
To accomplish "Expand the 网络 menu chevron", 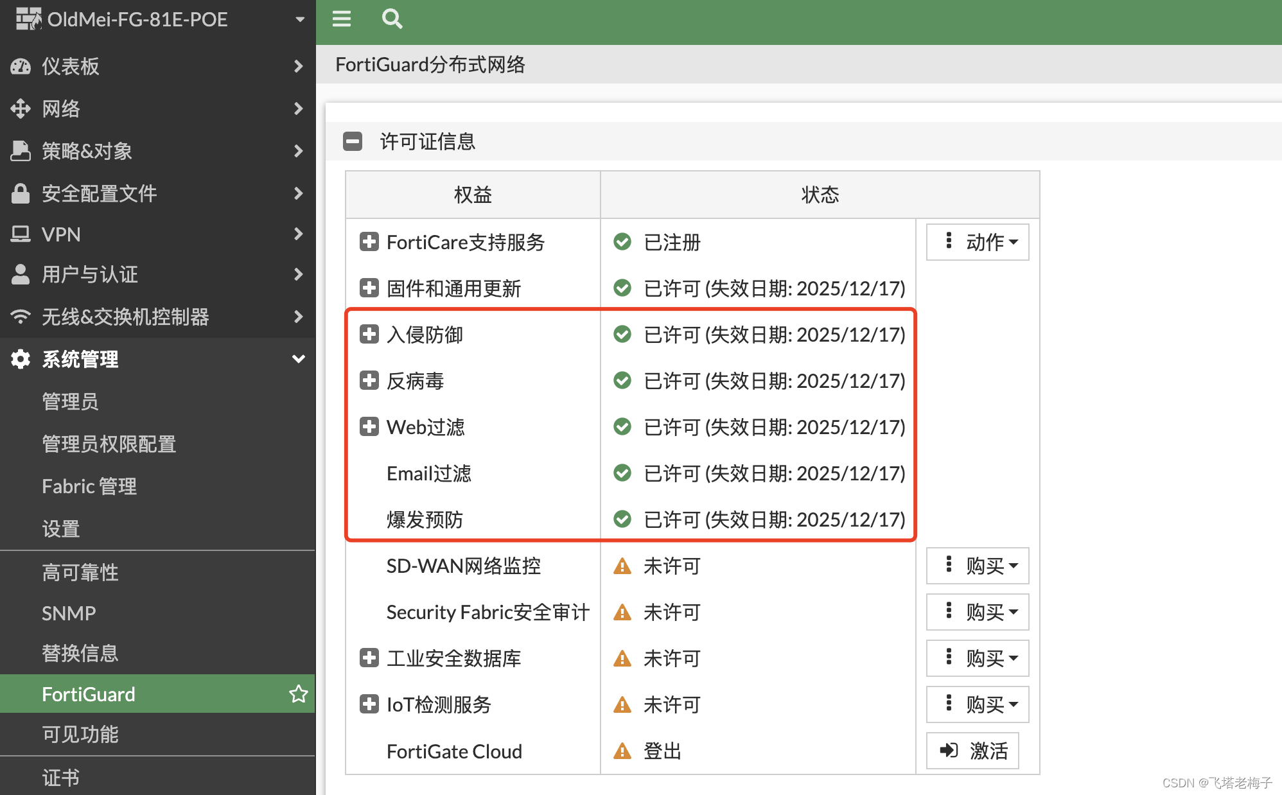I will [x=298, y=109].
